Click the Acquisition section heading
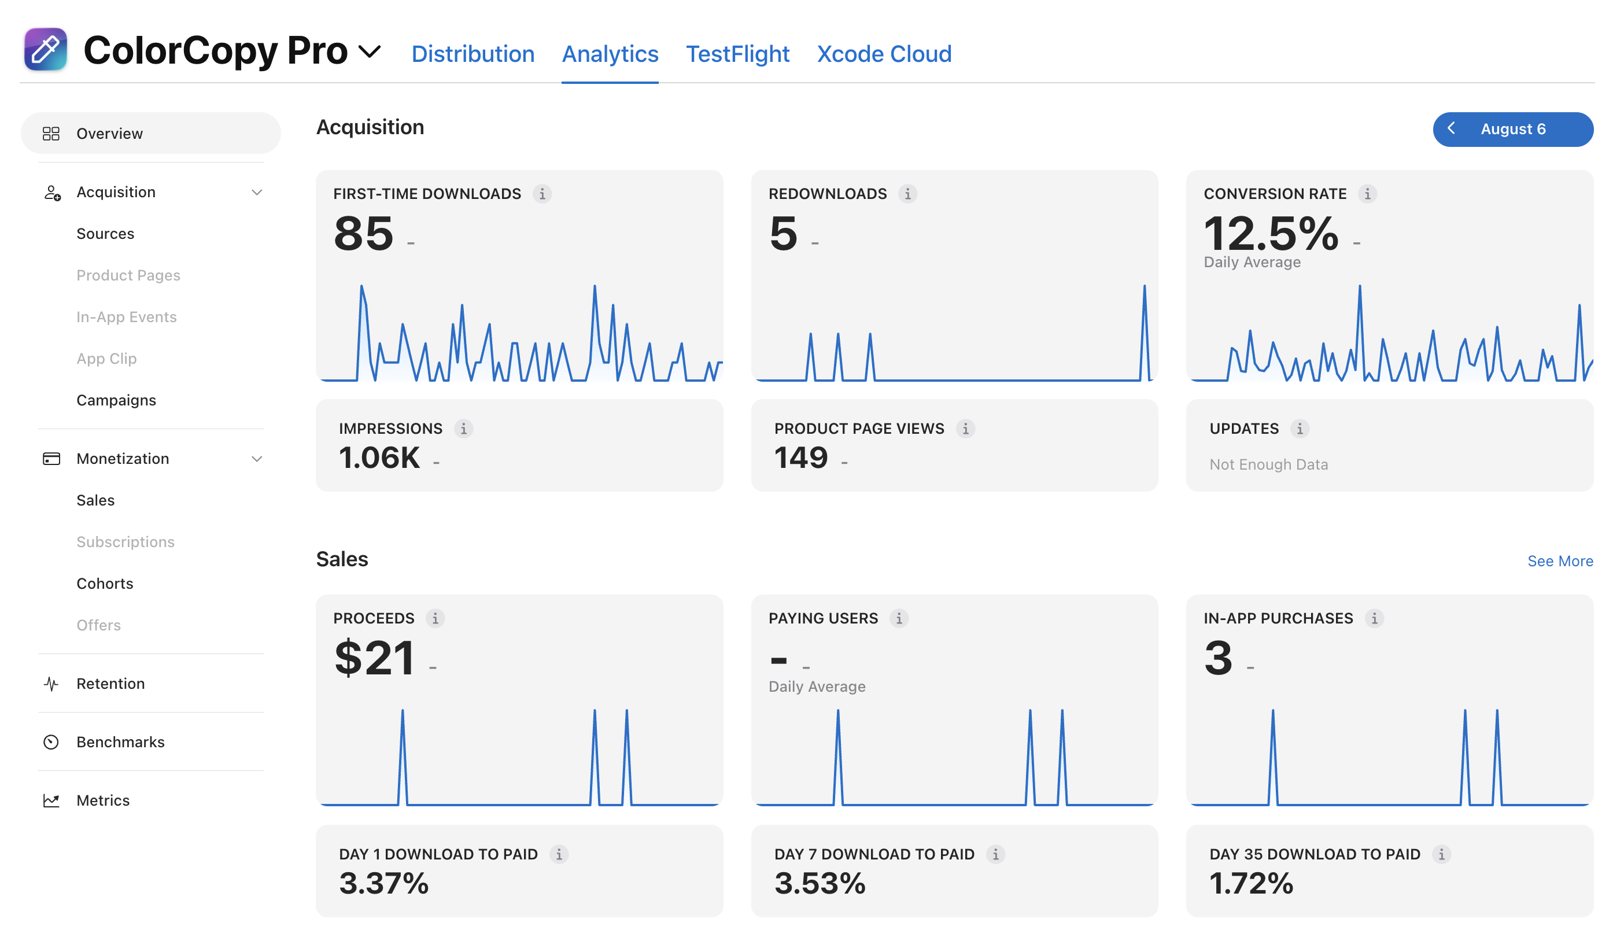Image resolution: width=1624 pixels, height=952 pixels. pyautogui.click(x=370, y=127)
